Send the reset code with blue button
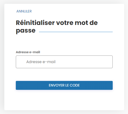 pos(64,85)
